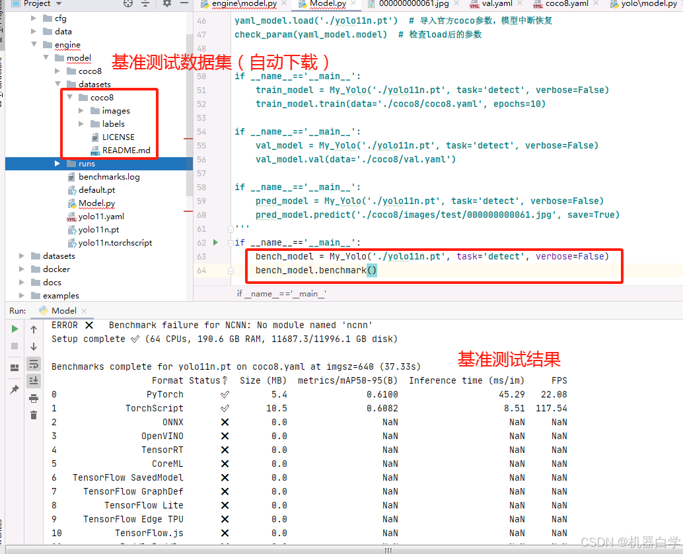This screenshot has height=554, width=683.
Task: Click the fold end marker at line 64
Action: 231,271
